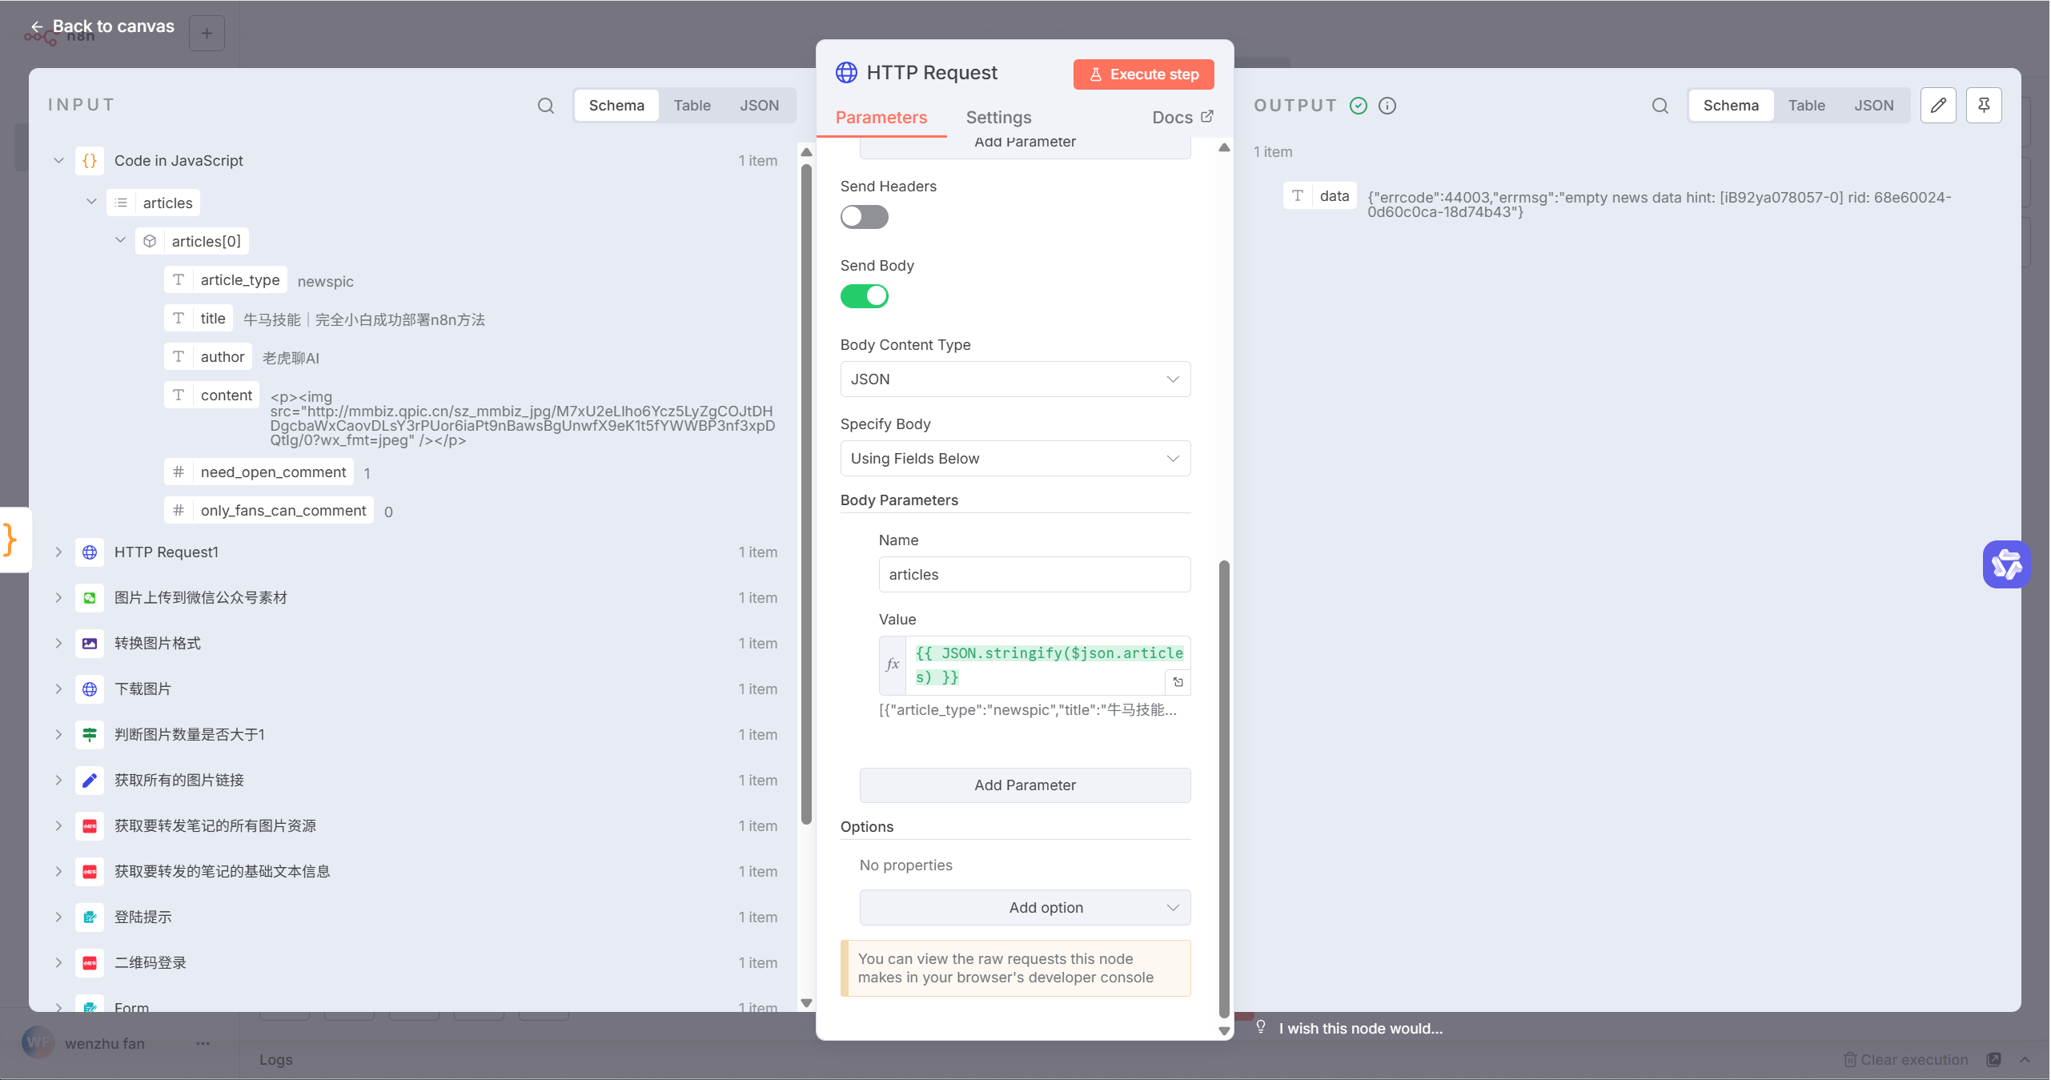Switch OUTPUT view to JSON tab

click(x=1873, y=106)
